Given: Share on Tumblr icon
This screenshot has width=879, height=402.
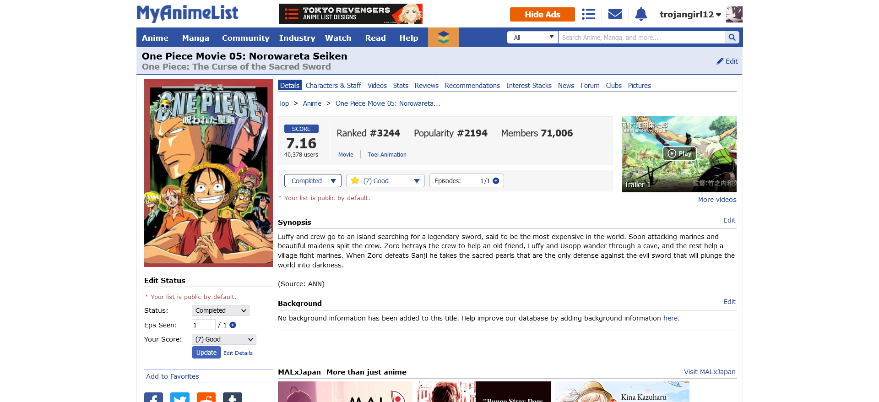Looking at the screenshot, I should (233, 397).
